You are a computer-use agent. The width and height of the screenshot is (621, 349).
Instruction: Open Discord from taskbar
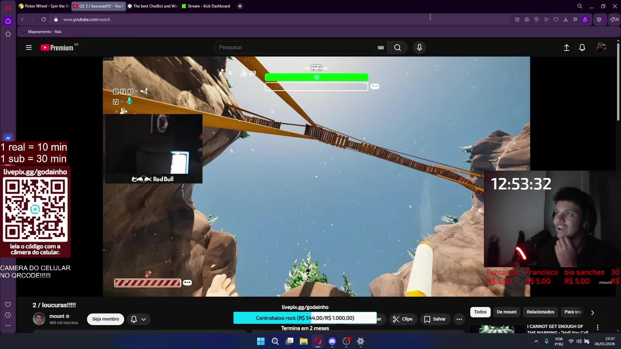pyautogui.click(x=332, y=341)
